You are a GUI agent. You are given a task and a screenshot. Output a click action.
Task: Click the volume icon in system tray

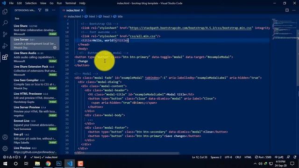[260, 164]
